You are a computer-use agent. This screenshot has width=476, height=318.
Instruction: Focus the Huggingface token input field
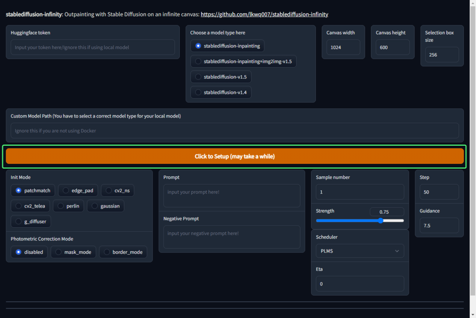coord(92,47)
